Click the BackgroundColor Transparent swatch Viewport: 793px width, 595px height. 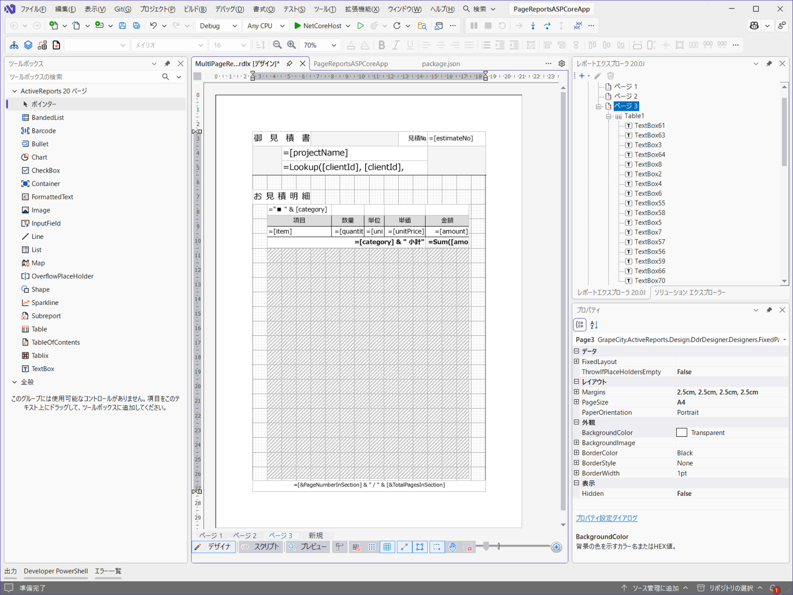click(x=682, y=433)
